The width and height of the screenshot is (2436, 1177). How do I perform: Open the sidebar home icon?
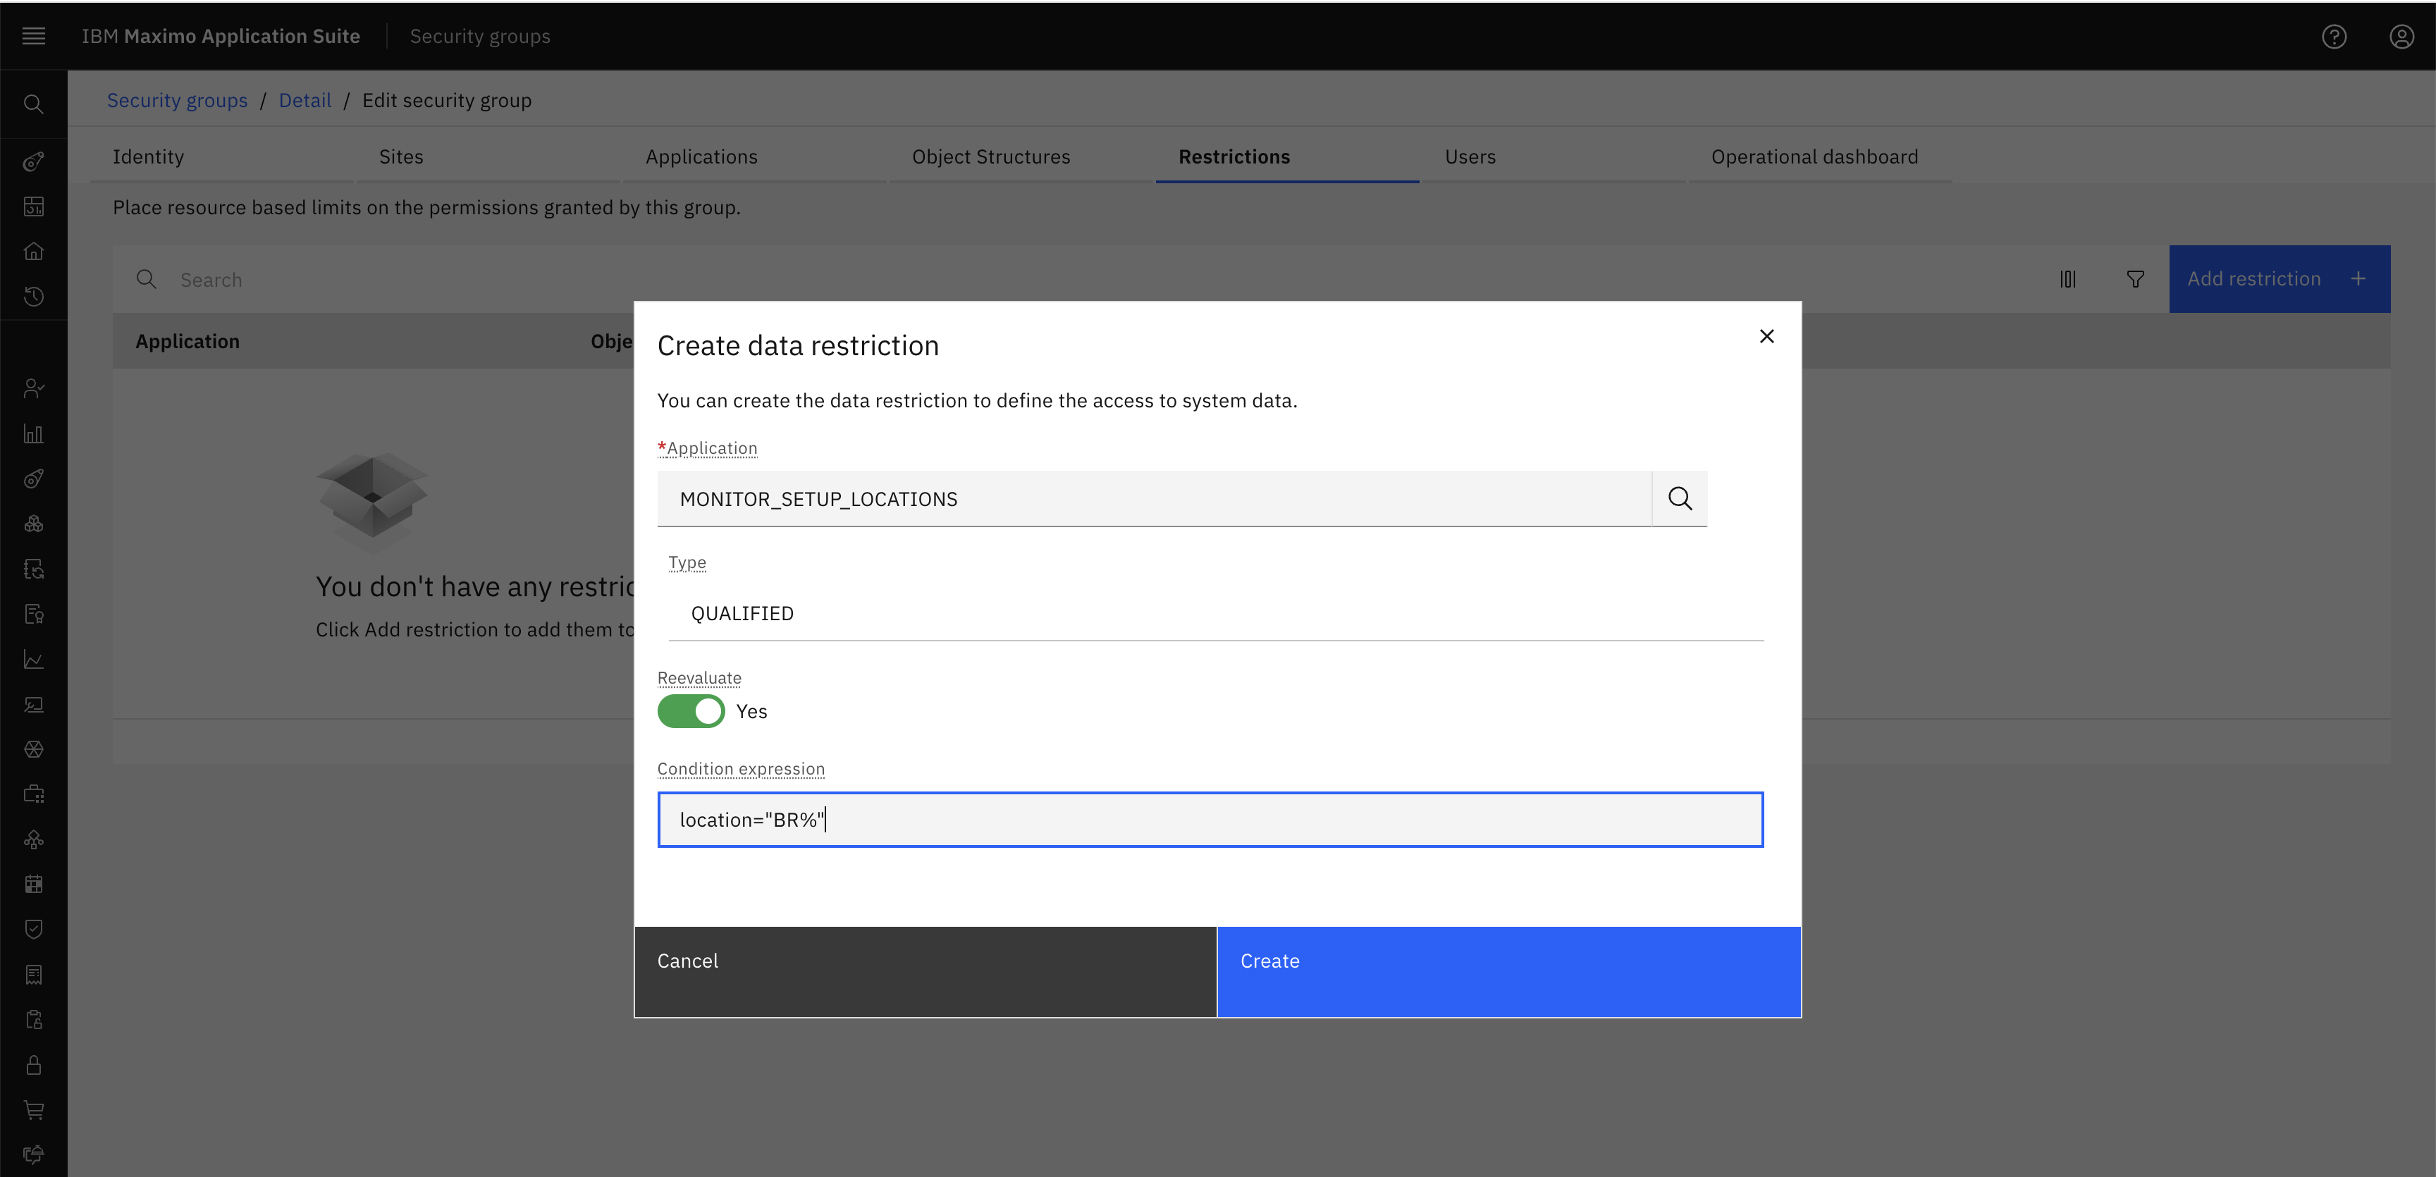click(x=34, y=252)
